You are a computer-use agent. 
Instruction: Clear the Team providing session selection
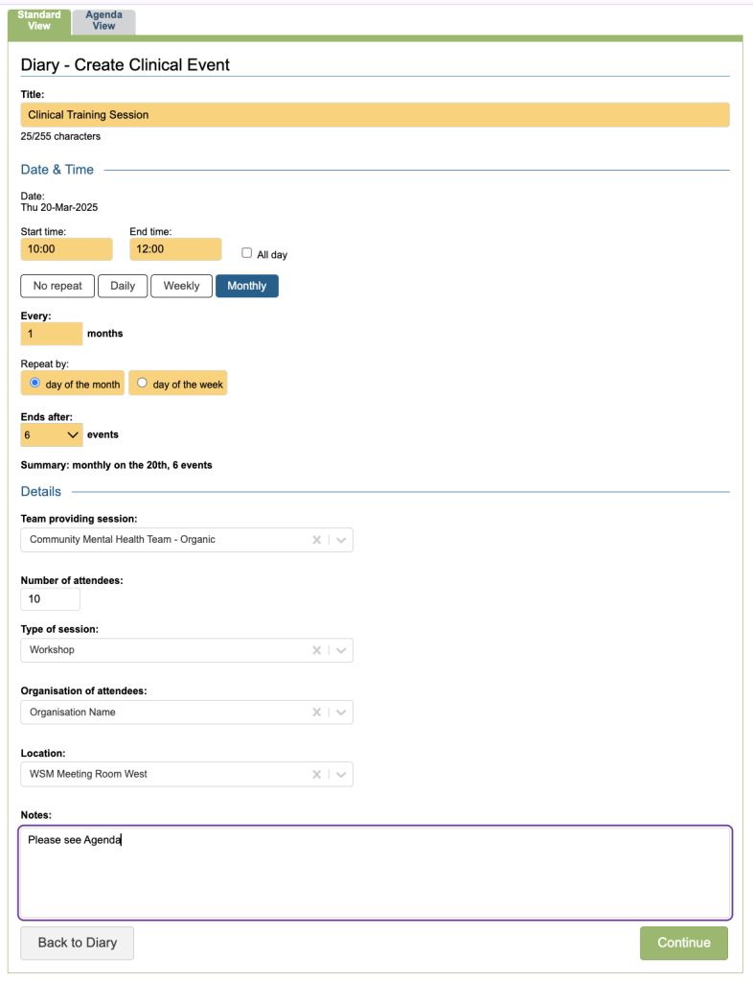[316, 540]
